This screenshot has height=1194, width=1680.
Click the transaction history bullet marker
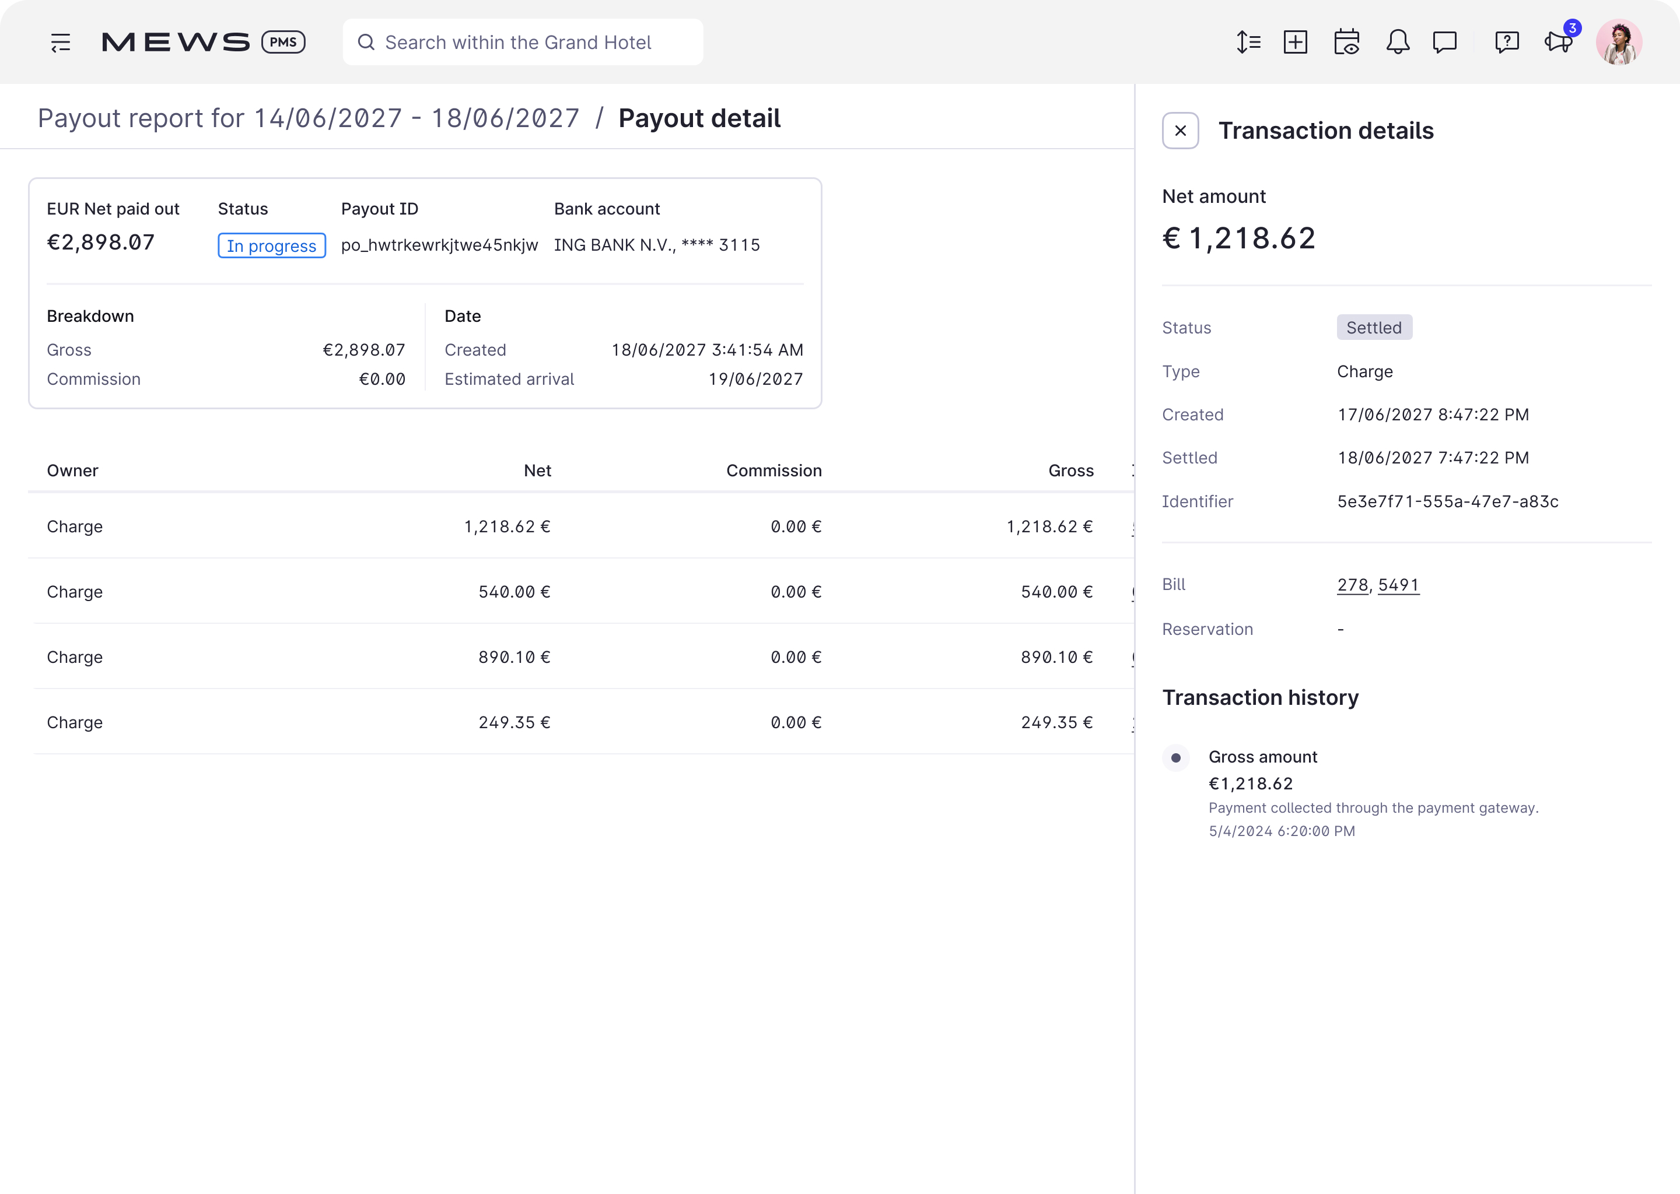[x=1175, y=758]
